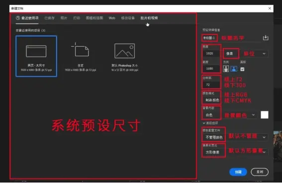
Task: Switch to the Web tab
Action: coord(112,18)
